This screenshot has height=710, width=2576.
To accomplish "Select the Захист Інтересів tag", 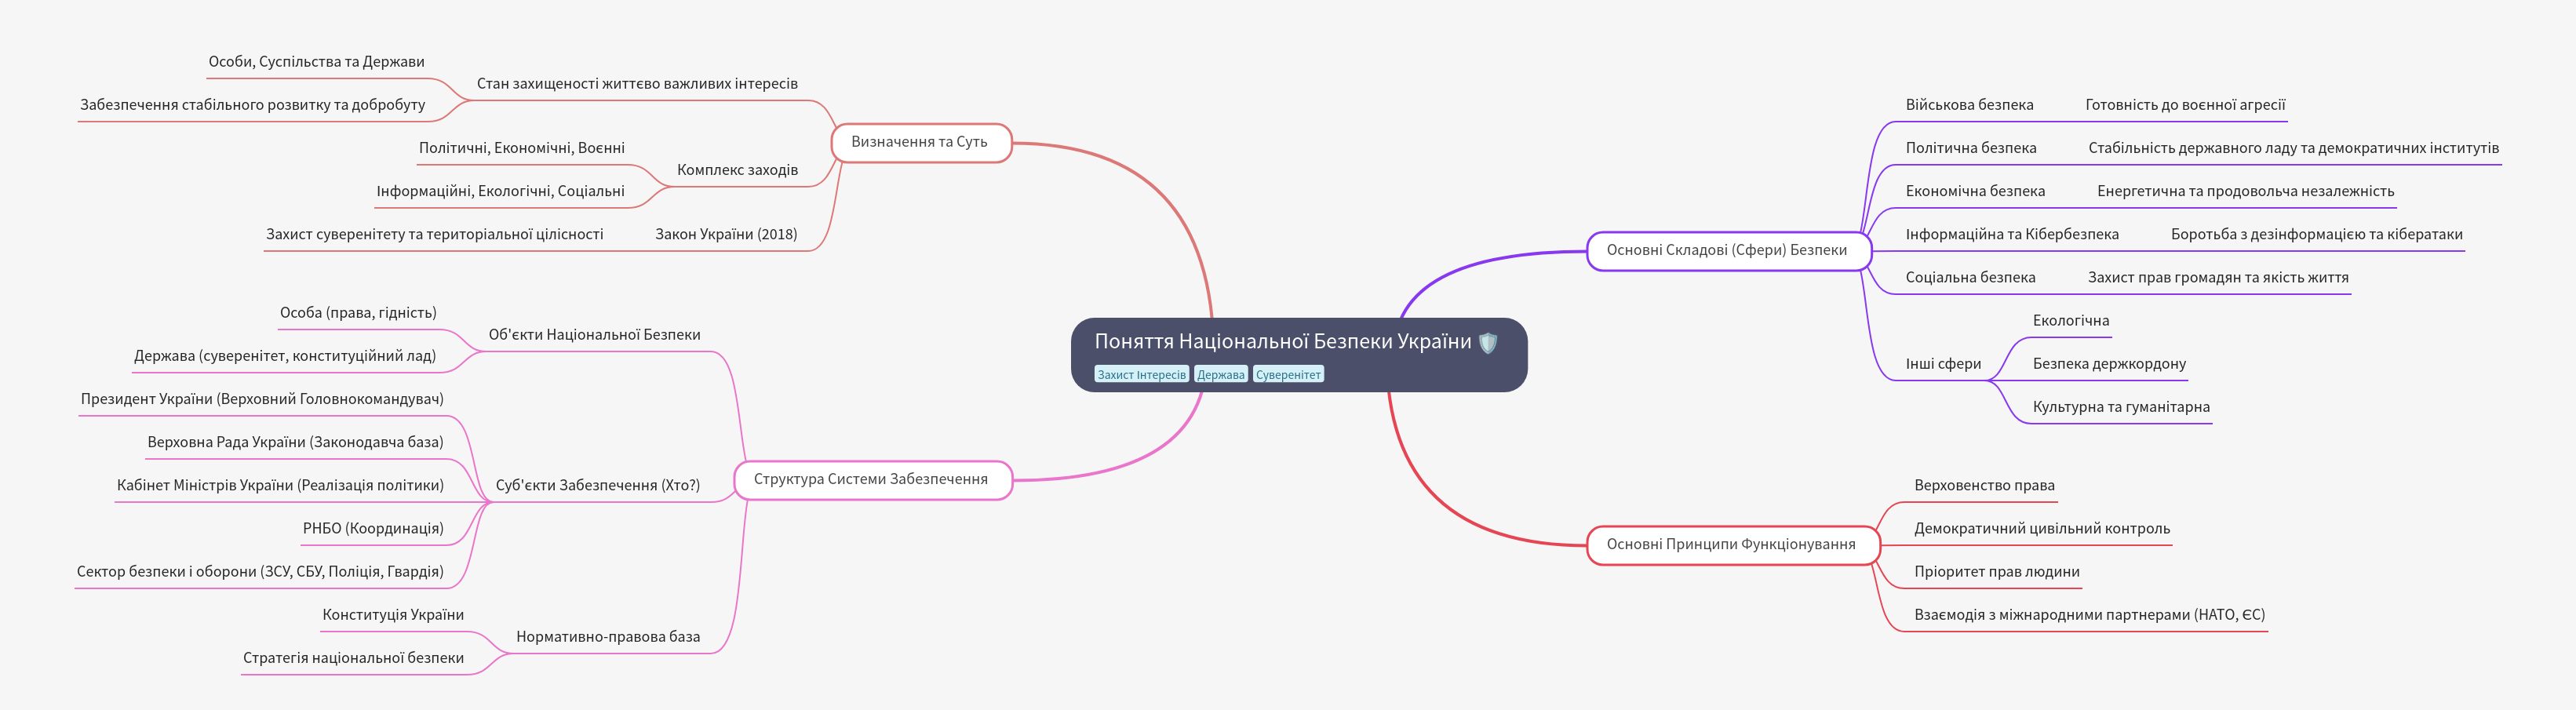I will click(1141, 375).
